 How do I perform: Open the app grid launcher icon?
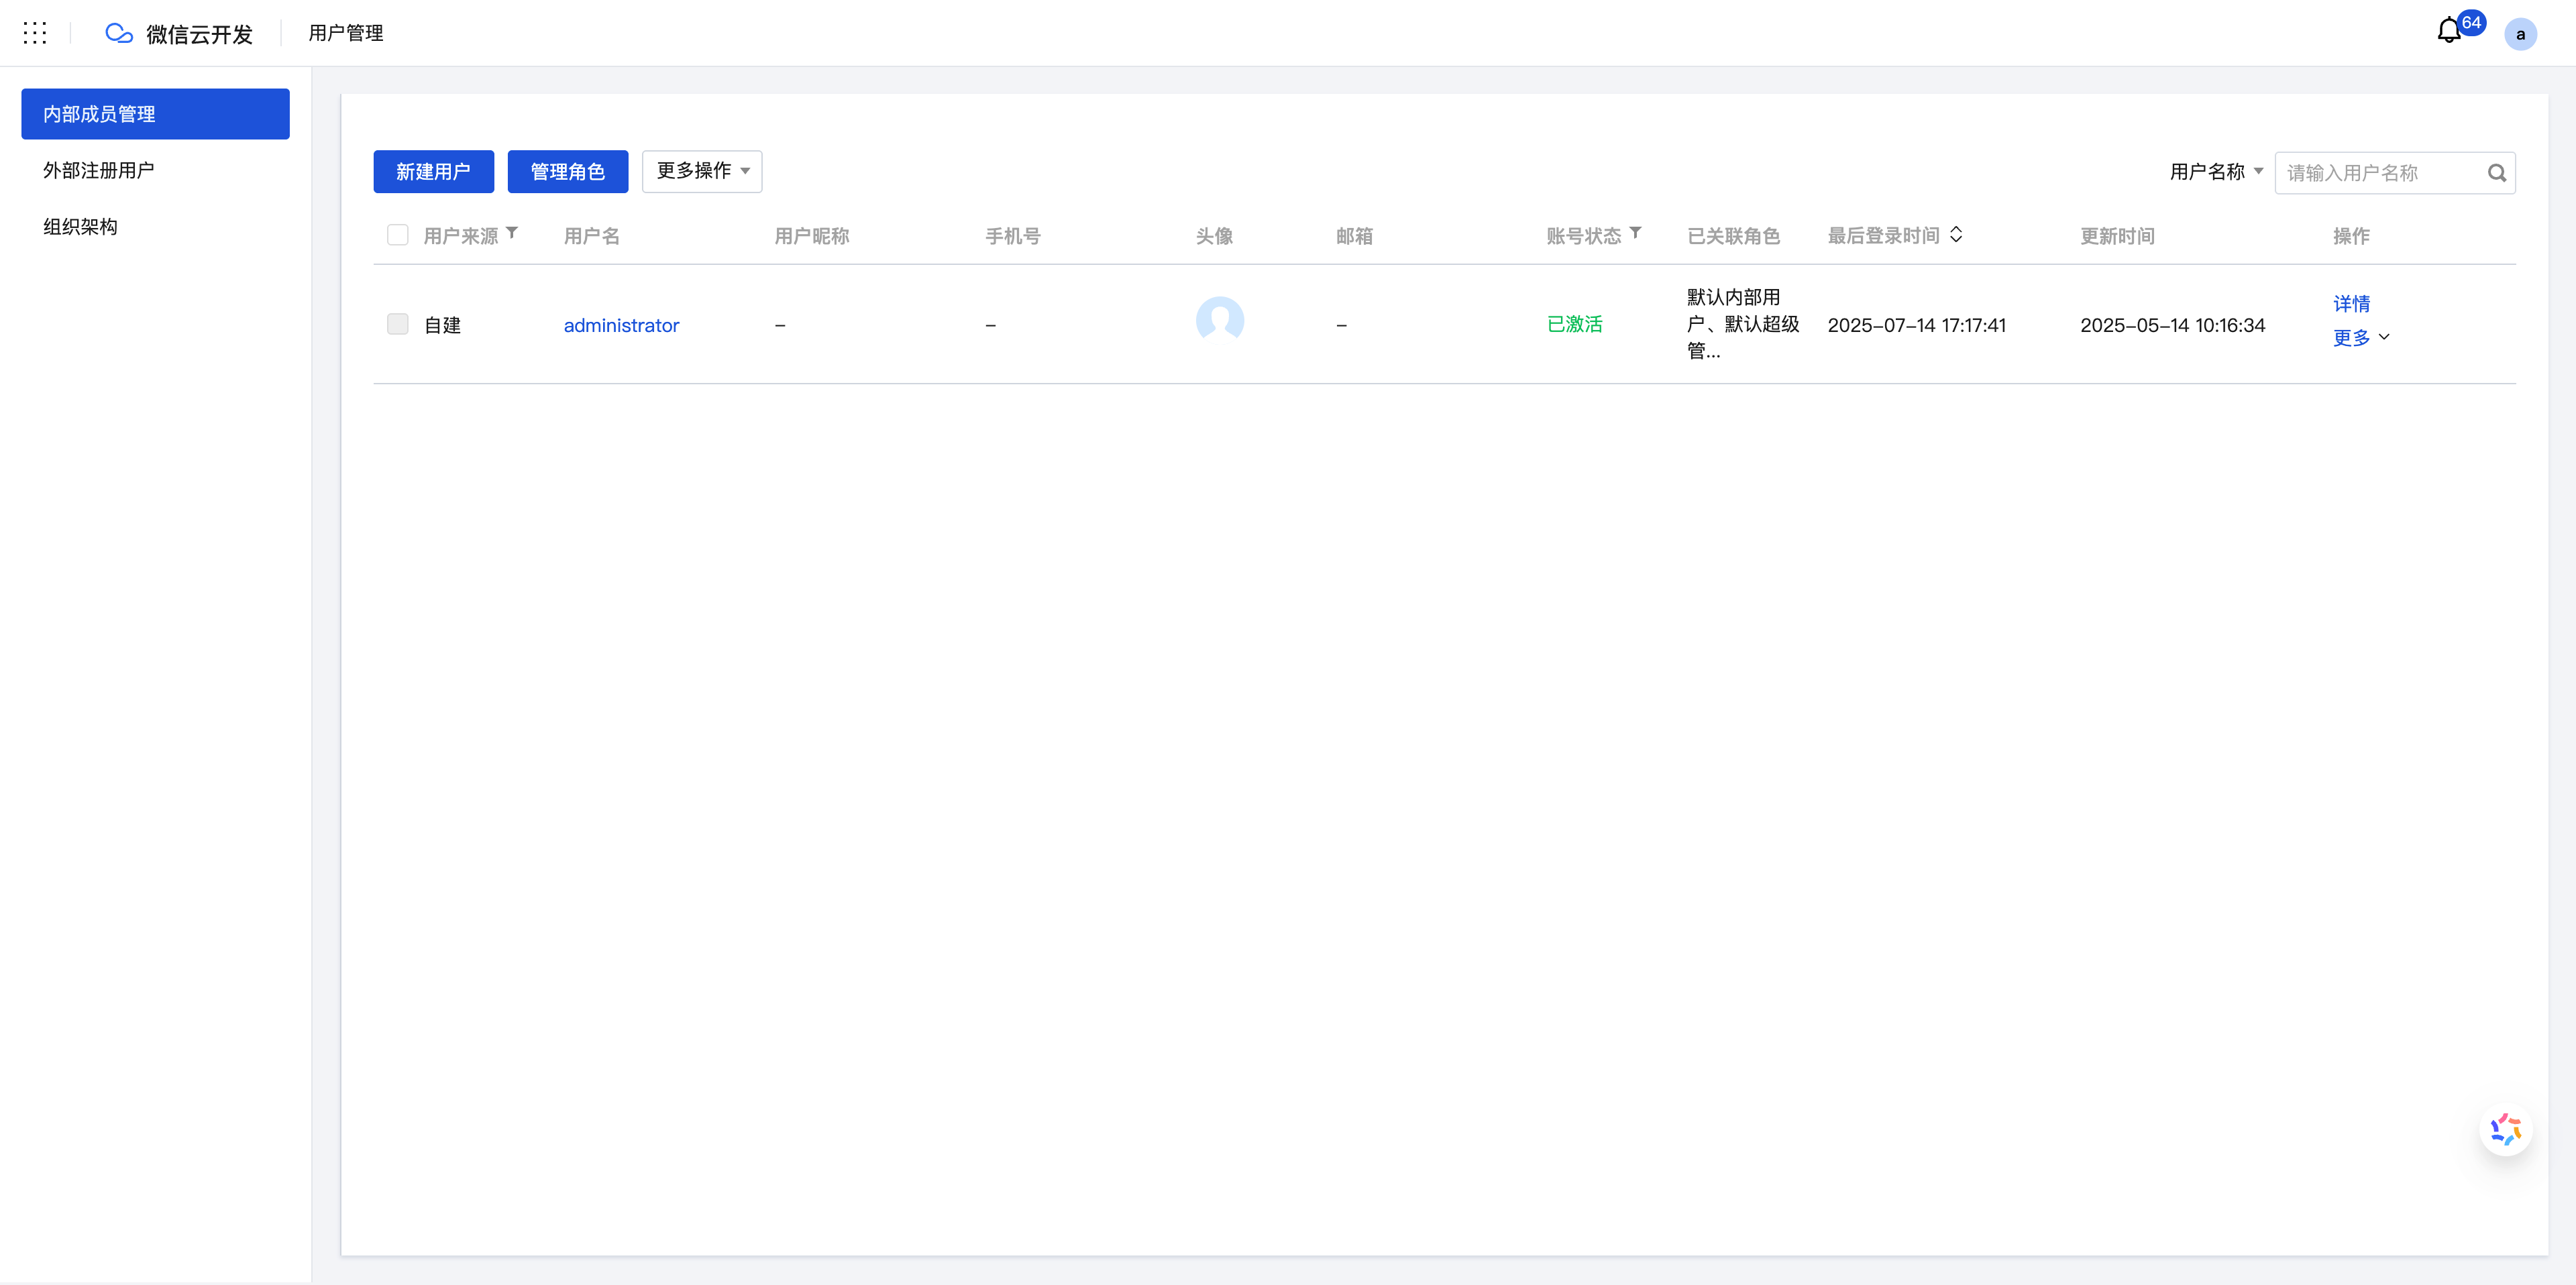tap(35, 33)
